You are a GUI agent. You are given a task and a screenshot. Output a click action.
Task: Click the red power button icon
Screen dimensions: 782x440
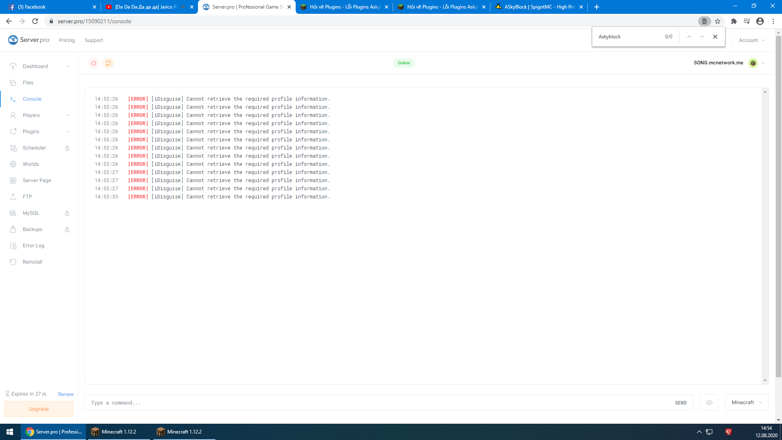(x=94, y=63)
